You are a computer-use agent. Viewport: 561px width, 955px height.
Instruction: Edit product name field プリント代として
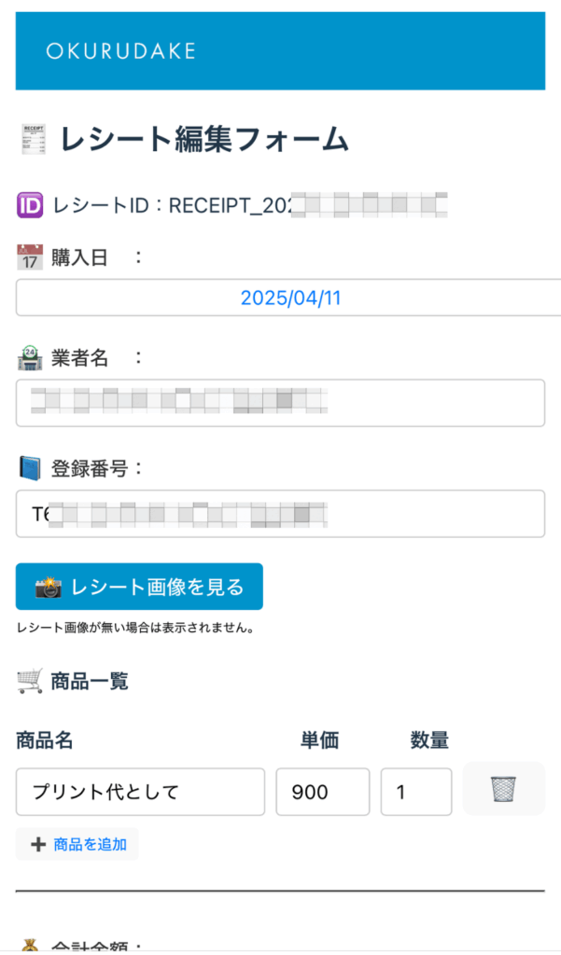coord(140,792)
